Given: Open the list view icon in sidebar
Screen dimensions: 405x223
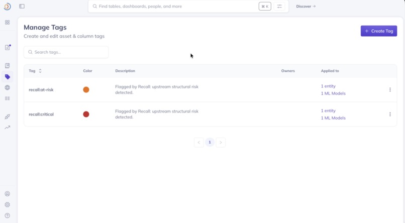Looking at the screenshot, I should pos(7,98).
